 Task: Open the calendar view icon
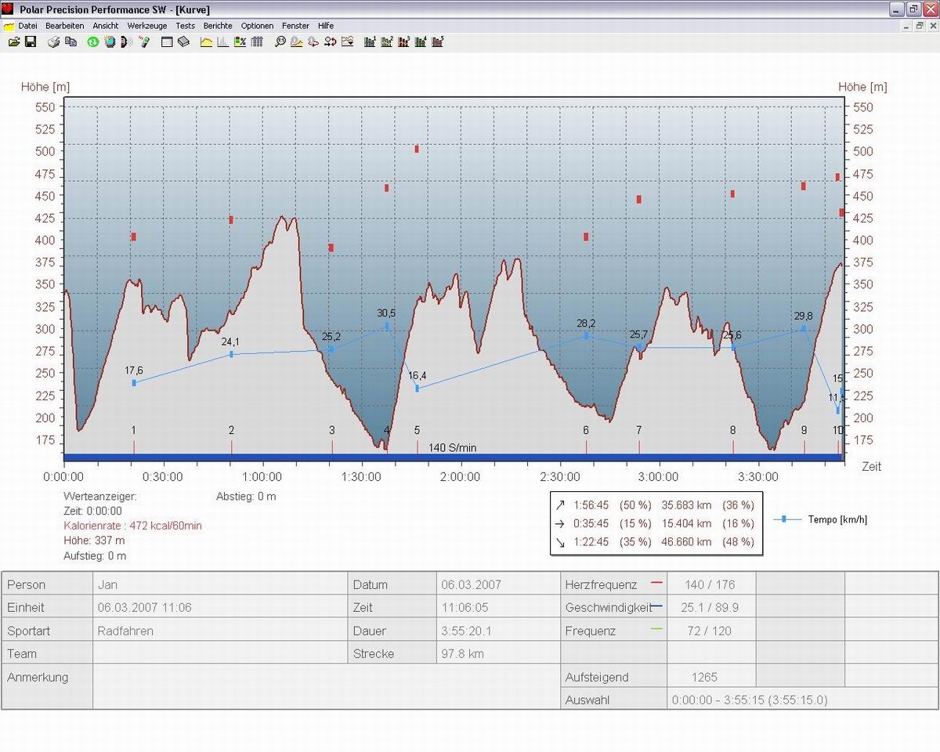(x=167, y=42)
